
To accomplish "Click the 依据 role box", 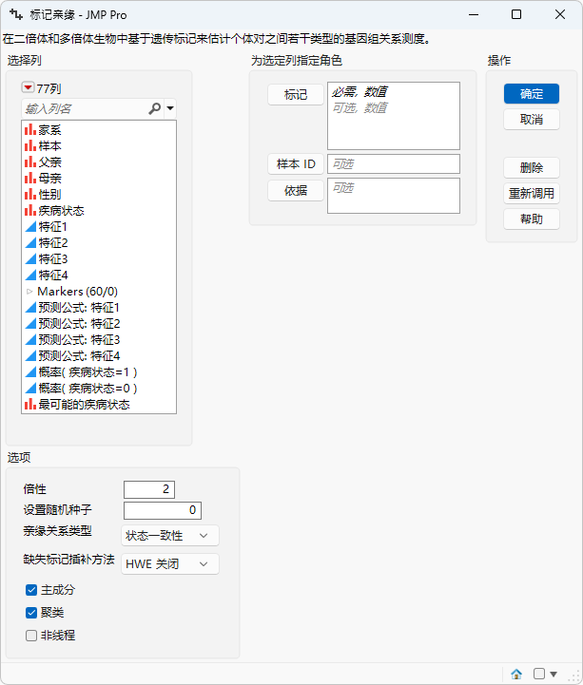I will coord(394,196).
